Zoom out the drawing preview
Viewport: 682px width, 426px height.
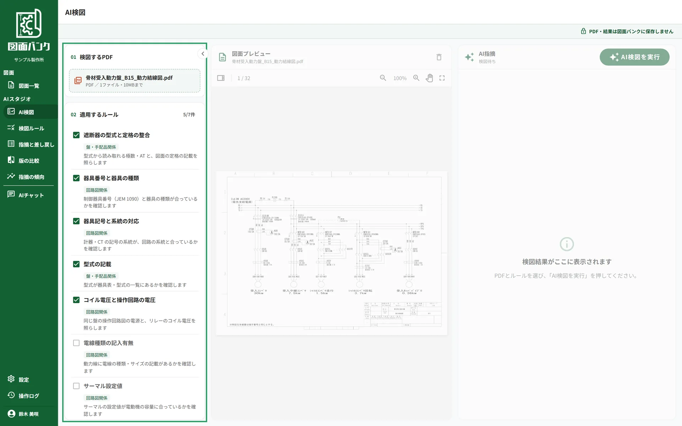[383, 78]
